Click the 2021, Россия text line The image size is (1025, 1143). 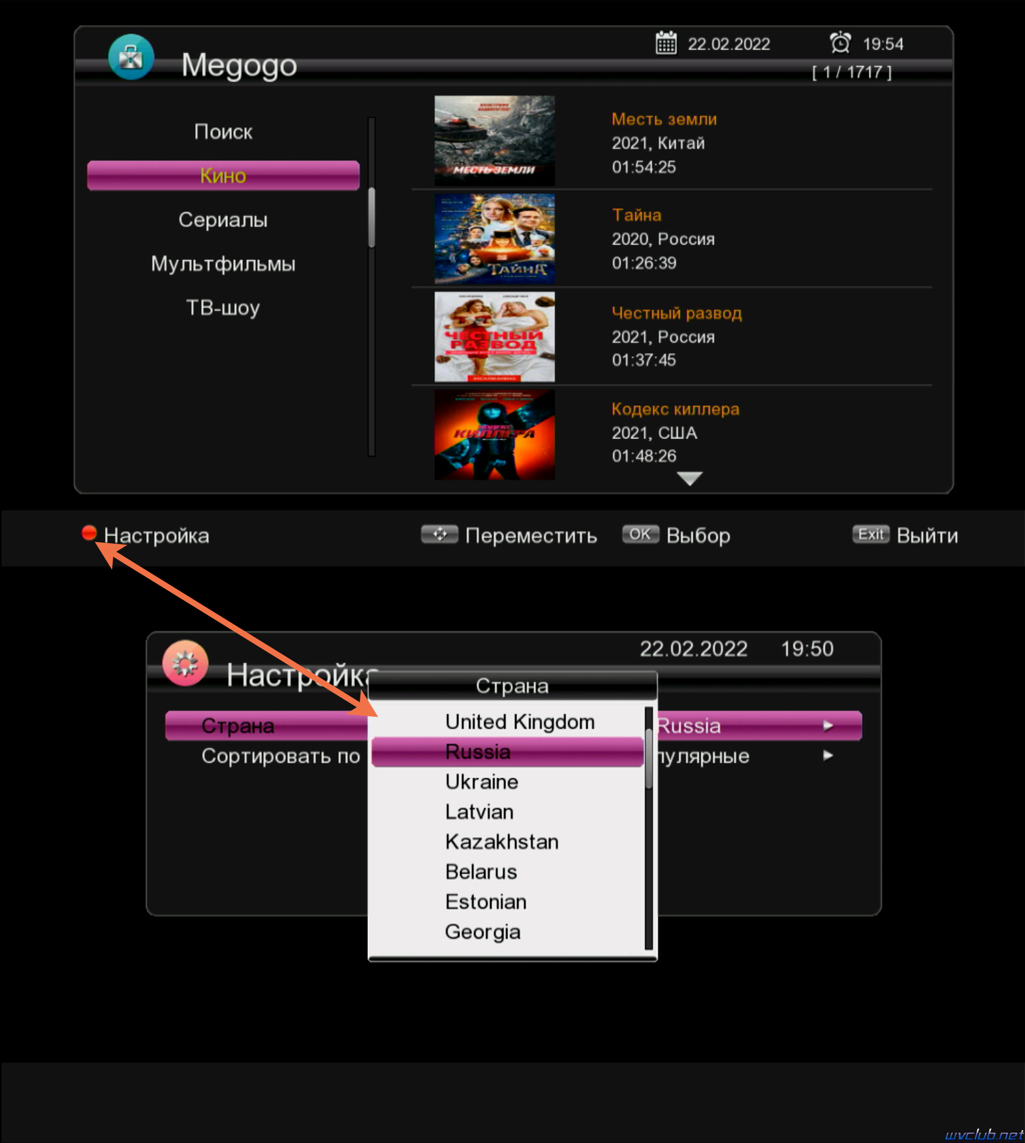[x=664, y=337]
